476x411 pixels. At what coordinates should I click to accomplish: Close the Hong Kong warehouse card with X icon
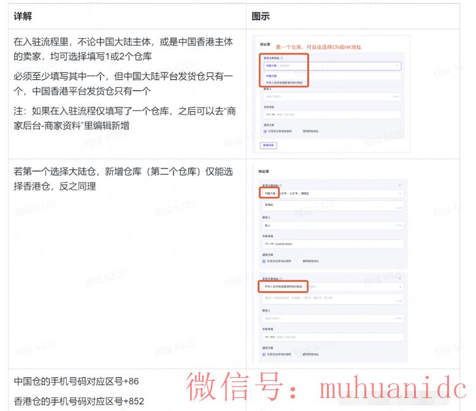pyautogui.click(x=399, y=278)
